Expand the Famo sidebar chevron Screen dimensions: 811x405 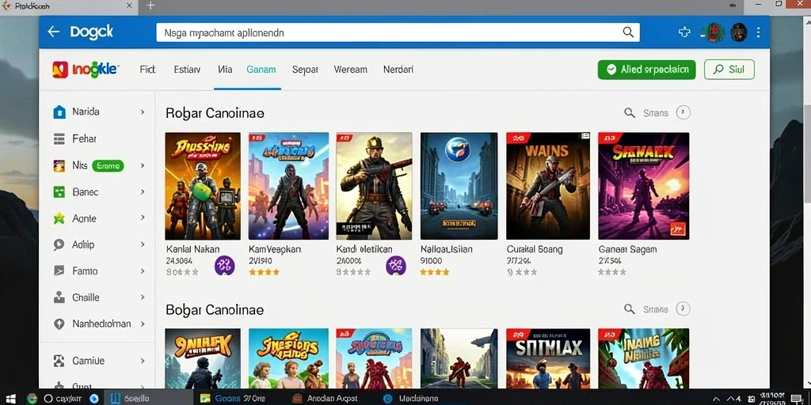(x=143, y=271)
